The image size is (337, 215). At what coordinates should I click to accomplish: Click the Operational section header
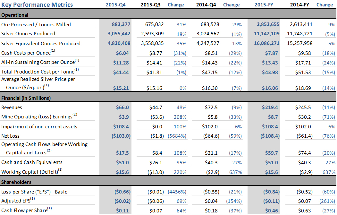(15, 15)
